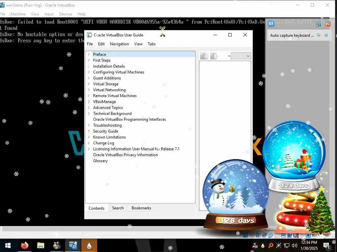Open the Windows Start menu
Screen dimensions: 337x252
[8, 245]
